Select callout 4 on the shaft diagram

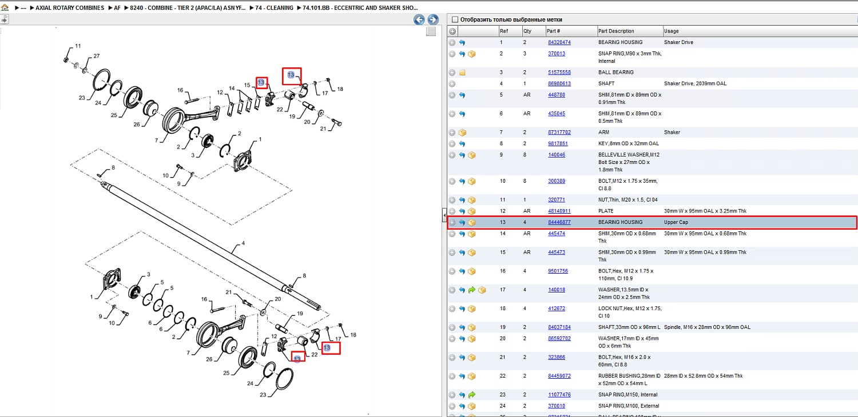[x=243, y=243]
